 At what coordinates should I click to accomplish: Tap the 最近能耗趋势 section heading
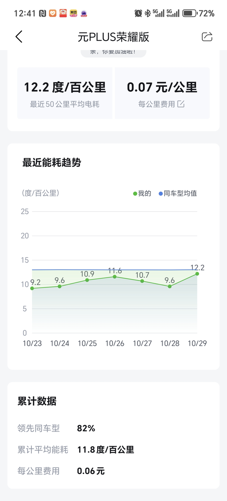(52, 163)
